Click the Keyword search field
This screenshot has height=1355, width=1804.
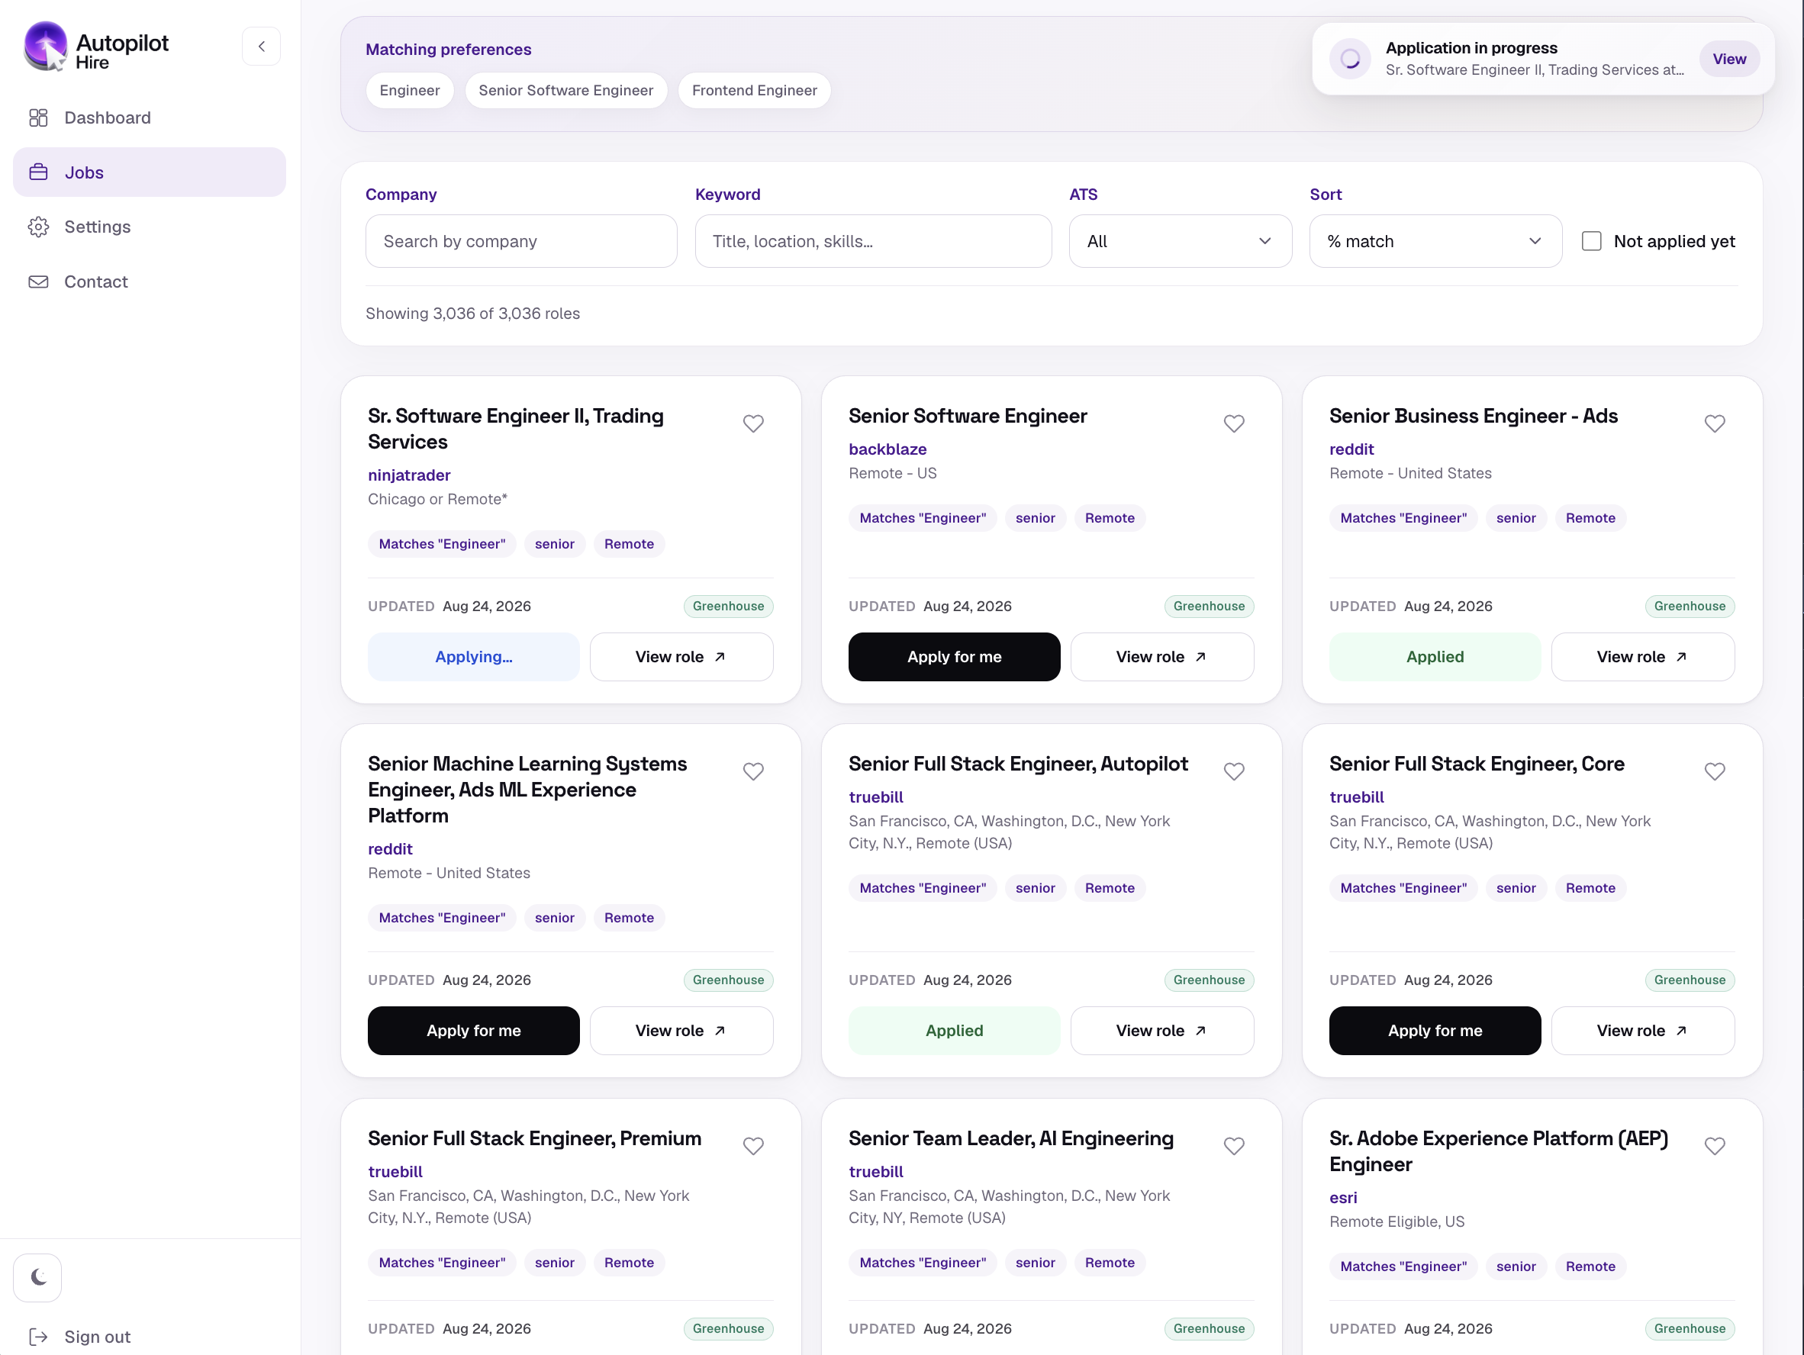click(x=873, y=241)
